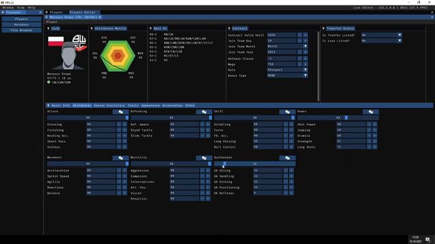Switch to the Other tab

coord(190,106)
